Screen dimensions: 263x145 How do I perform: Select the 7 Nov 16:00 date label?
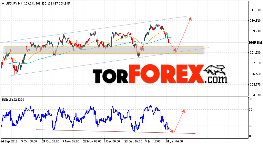tap(71, 141)
